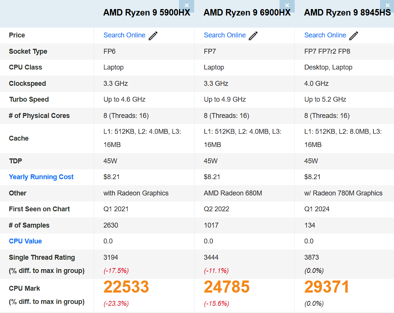Open the Yearly Running Cost link

click(41, 177)
